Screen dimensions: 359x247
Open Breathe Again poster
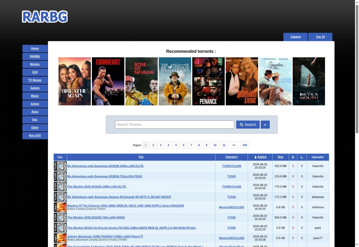(75, 81)
